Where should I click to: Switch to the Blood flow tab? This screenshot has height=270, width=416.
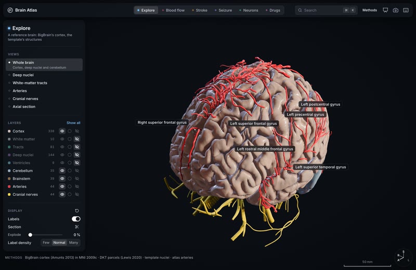[173, 10]
